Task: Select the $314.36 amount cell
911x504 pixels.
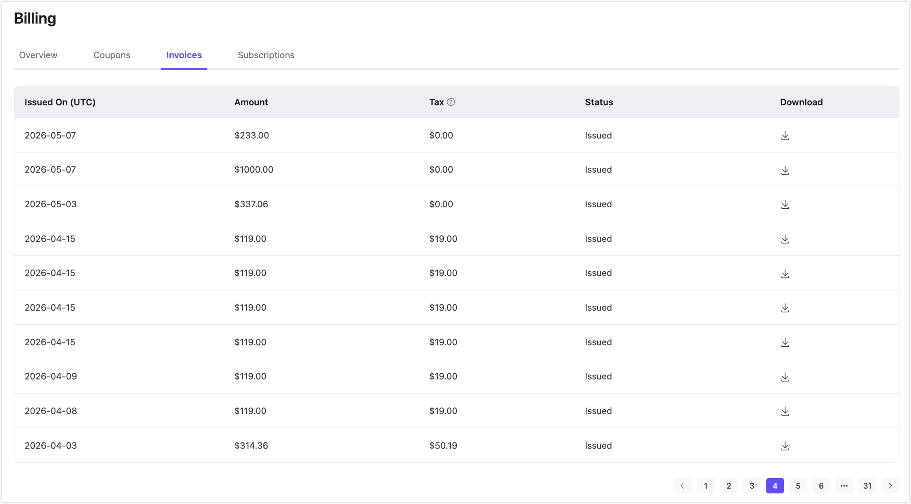Action: [x=251, y=446]
